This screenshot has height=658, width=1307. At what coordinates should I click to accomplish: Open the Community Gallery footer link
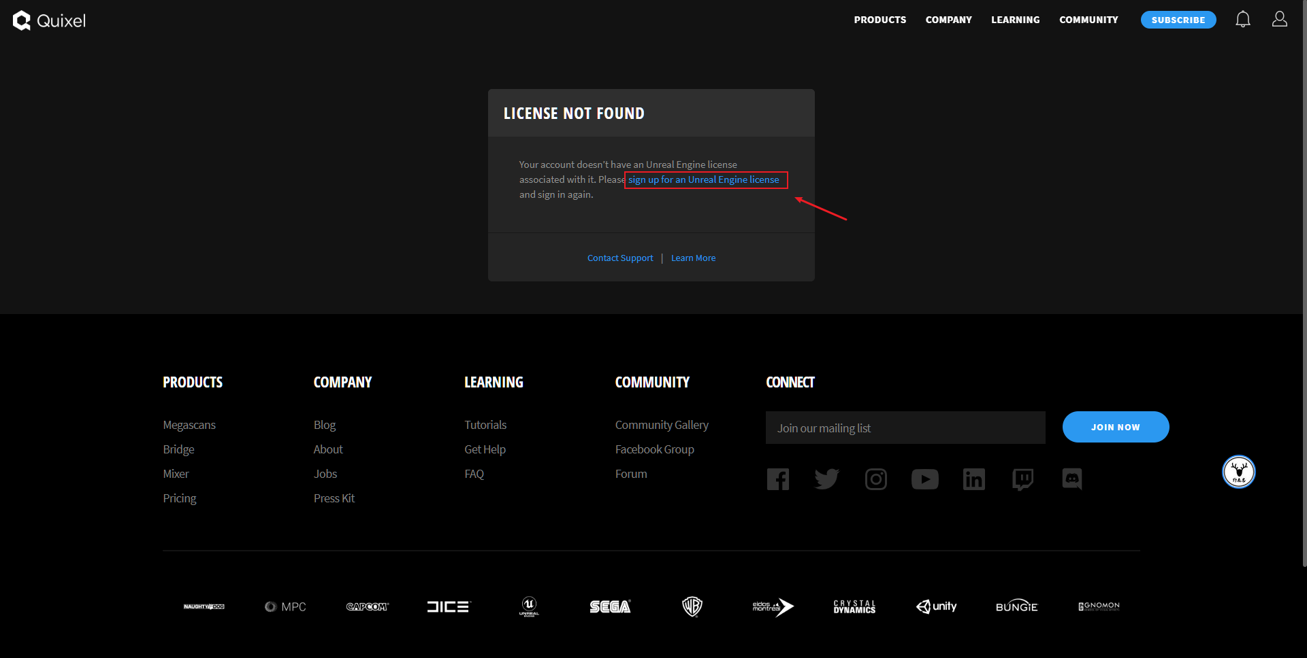tap(662, 425)
